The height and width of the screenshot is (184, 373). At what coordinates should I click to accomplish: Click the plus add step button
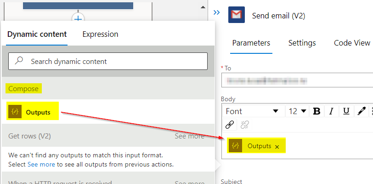78,18
